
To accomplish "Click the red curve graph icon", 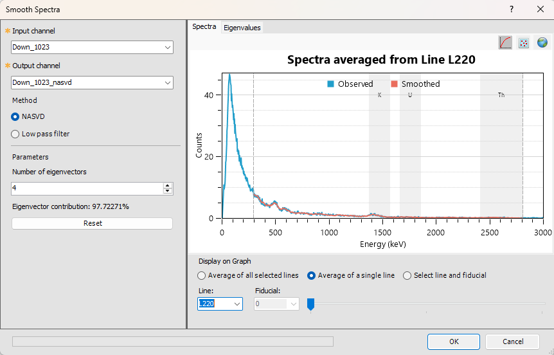I will [x=505, y=42].
